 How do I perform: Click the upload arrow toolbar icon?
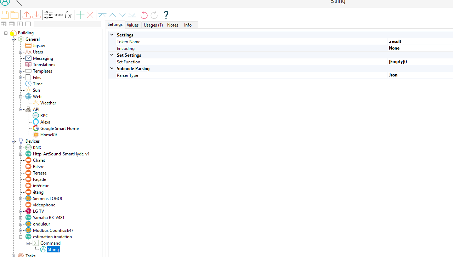[x=27, y=15]
